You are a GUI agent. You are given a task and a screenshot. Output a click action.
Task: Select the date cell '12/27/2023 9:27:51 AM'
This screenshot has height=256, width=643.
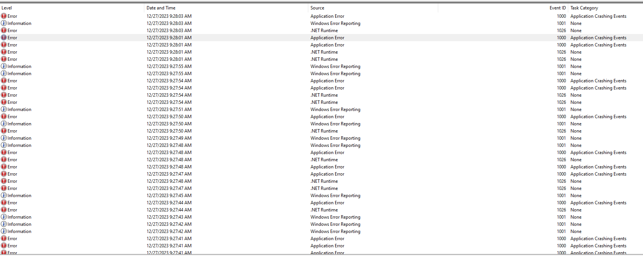pos(169,109)
